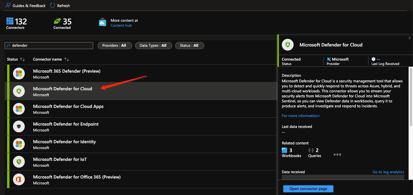Click the Microsoft provider icon in details pane

[x=329, y=59]
